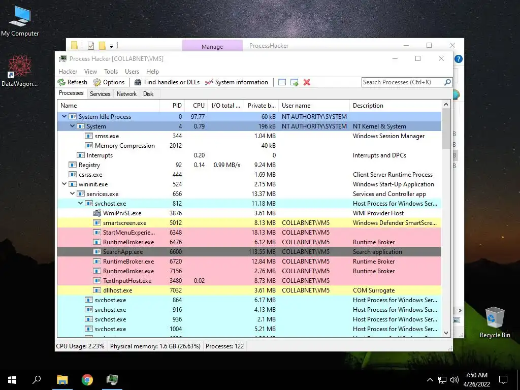Screen dimensions: 520x390
Task: Open the Hacker menu
Action: click(68, 72)
